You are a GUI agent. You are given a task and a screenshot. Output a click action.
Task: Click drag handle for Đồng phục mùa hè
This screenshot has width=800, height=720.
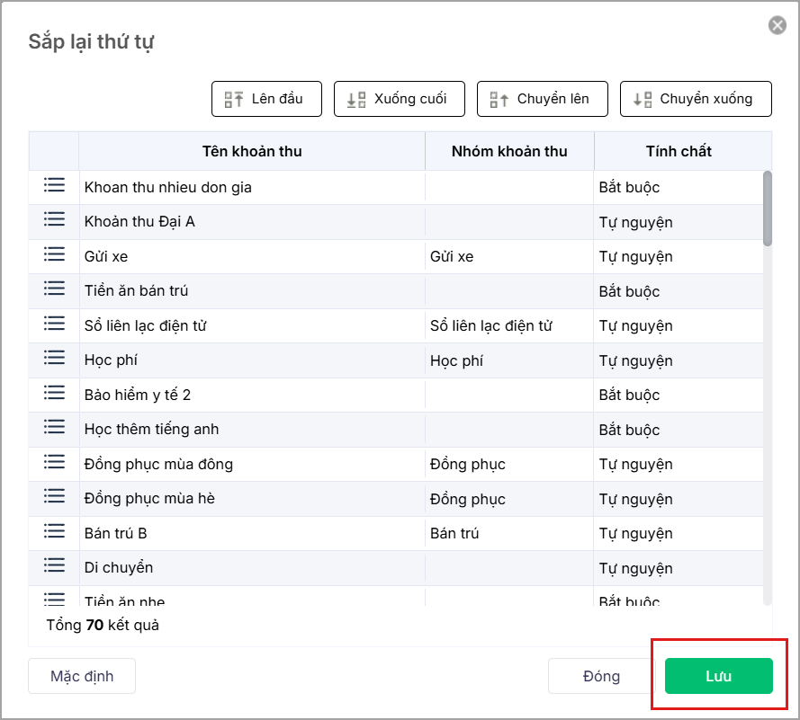pyautogui.click(x=54, y=496)
